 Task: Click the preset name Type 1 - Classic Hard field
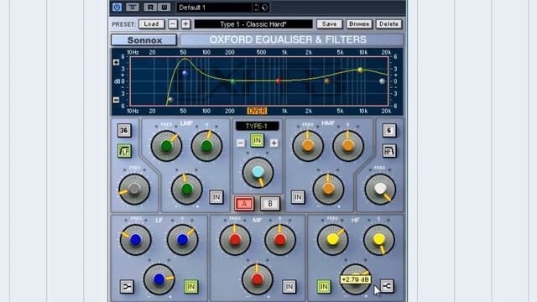pyautogui.click(x=253, y=24)
